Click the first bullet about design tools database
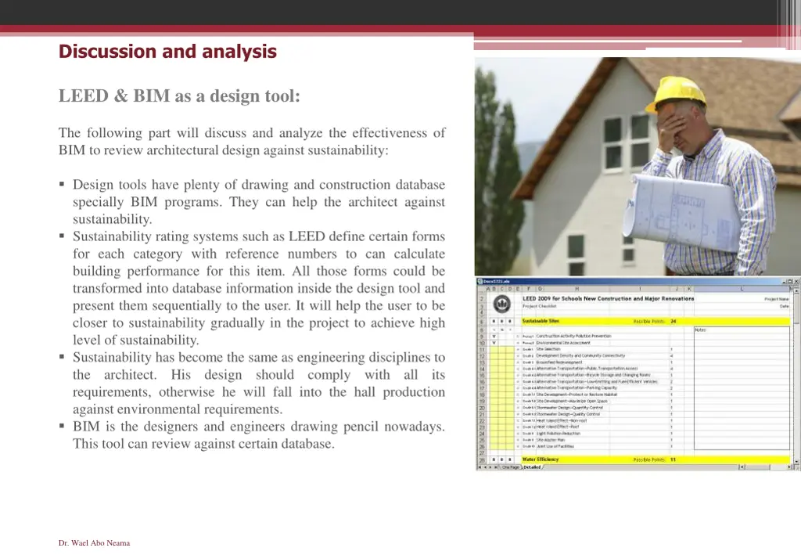 point(258,201)
